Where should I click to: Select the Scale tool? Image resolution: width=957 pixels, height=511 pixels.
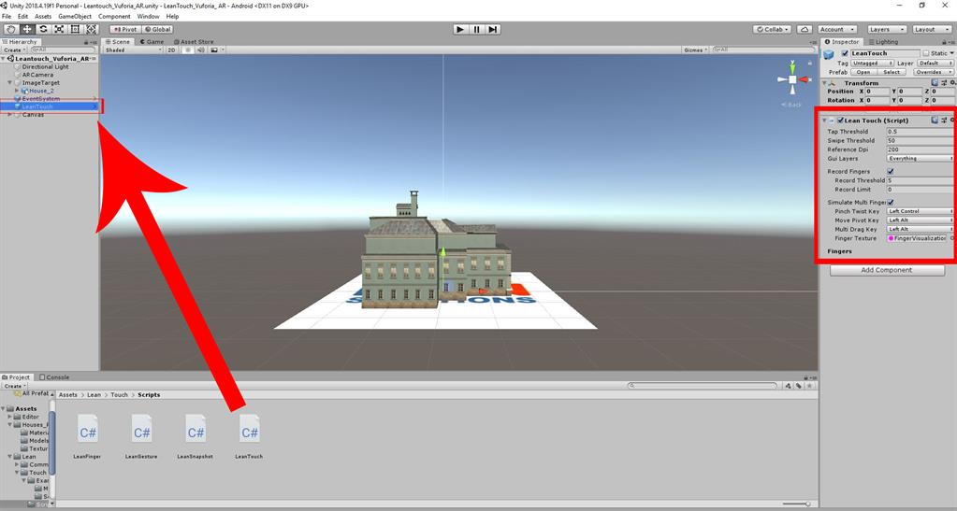59,29
